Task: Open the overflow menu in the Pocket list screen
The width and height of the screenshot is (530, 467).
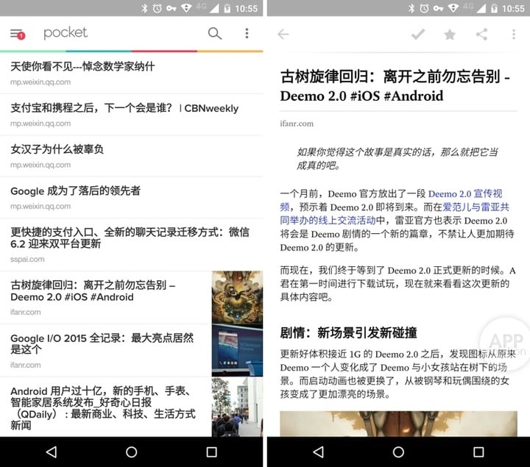Action: [x=247, y=33]
